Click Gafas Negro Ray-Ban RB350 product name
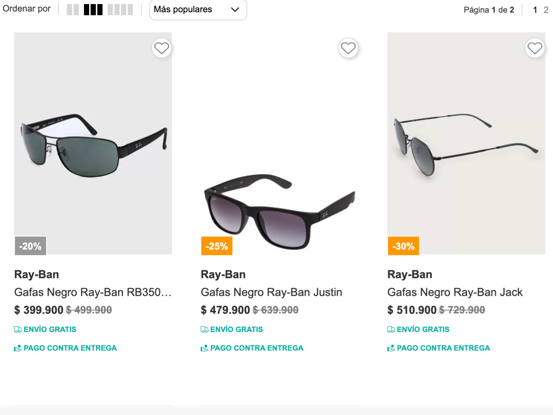 [93, 292]
